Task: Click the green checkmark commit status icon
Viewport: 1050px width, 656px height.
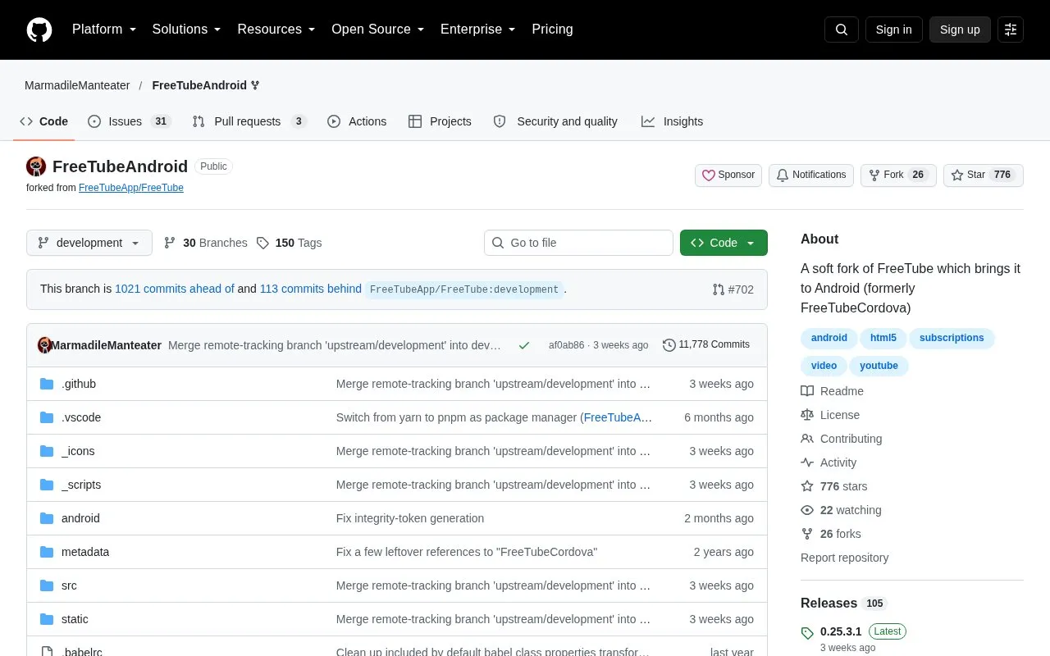Action: point(523,345)
